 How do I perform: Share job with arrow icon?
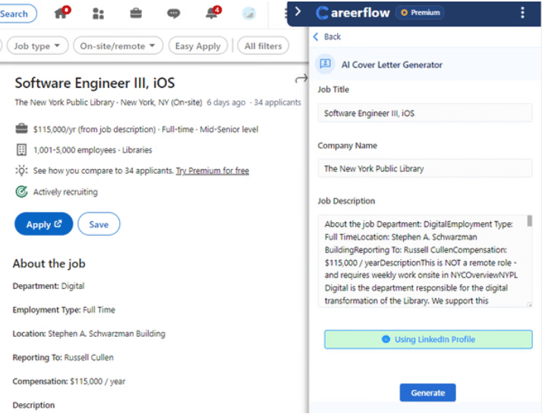301,79
